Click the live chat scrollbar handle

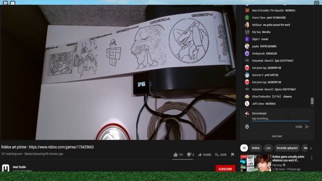pos(312,101)
